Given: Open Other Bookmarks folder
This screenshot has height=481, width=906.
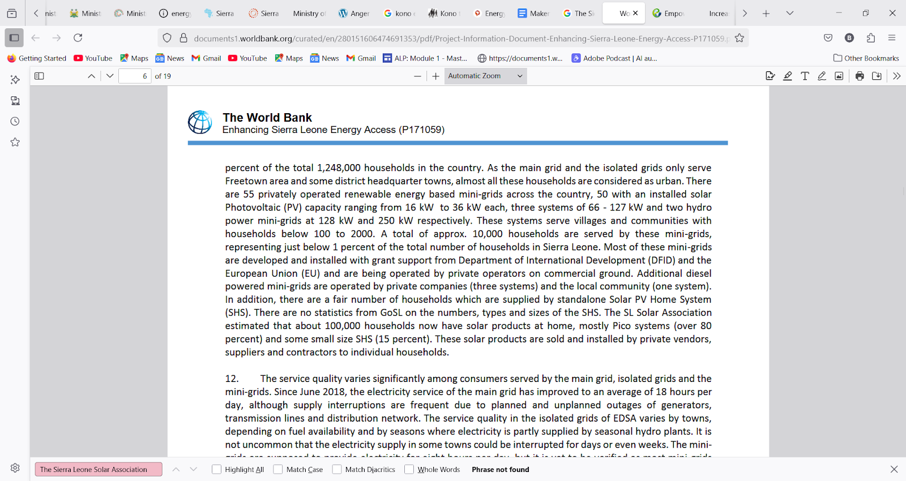Looking at the screenshot, I should tap(866, 58).
